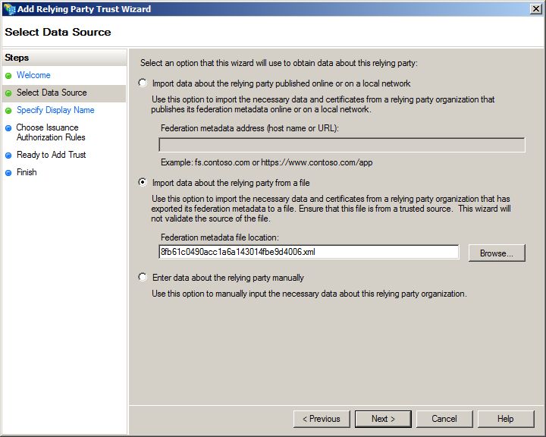The width and height of the screenshot is (546, 437).
Task: Click the Finish step label
Action: click(x=27, y=172)
